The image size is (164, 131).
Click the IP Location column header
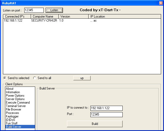(x=124, y=17)
